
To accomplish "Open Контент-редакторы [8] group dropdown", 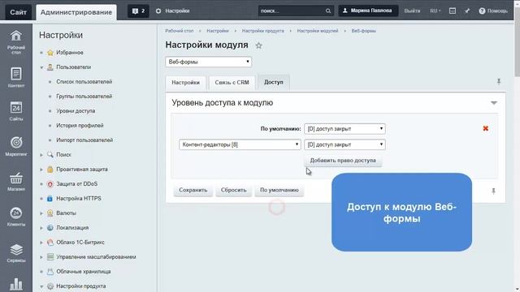I will click(240, 144).
